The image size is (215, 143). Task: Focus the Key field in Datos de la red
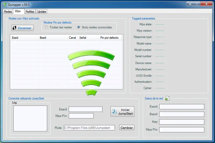[182, 122]
